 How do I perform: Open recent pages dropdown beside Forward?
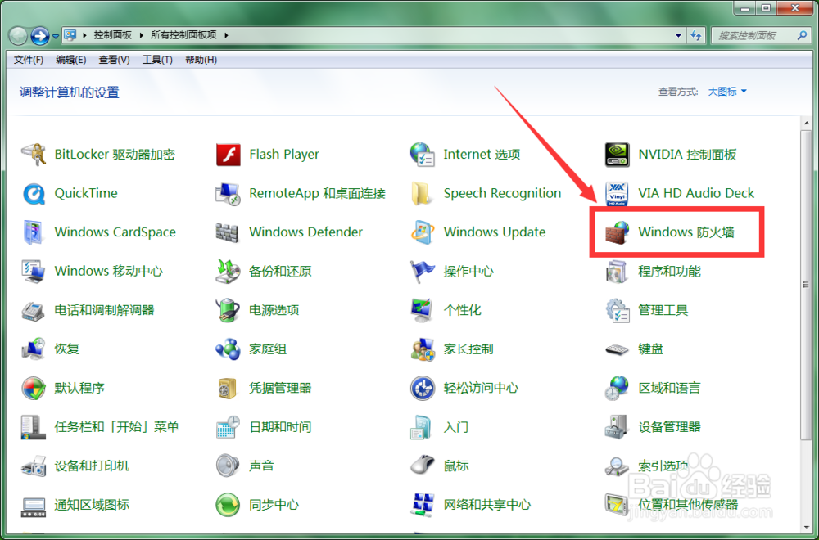(56, 37)
